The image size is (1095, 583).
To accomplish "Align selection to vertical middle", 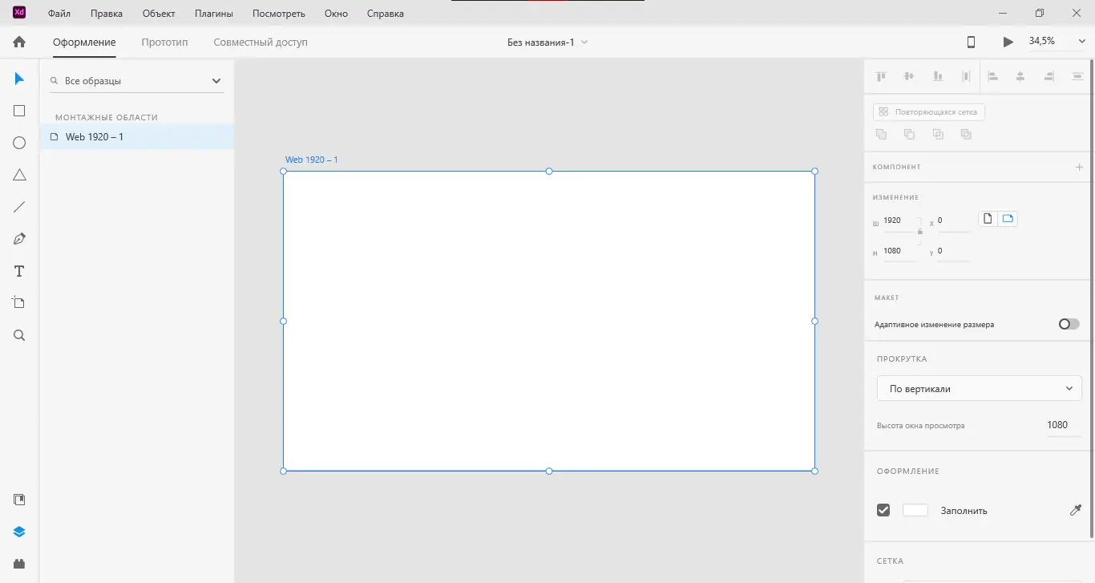I will pyautogui.click(x=909, y=76).
